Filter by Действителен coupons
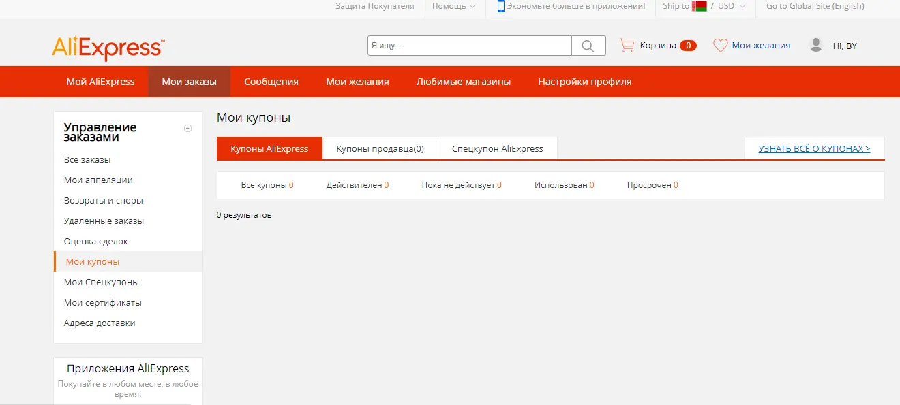 click(357, 185)
